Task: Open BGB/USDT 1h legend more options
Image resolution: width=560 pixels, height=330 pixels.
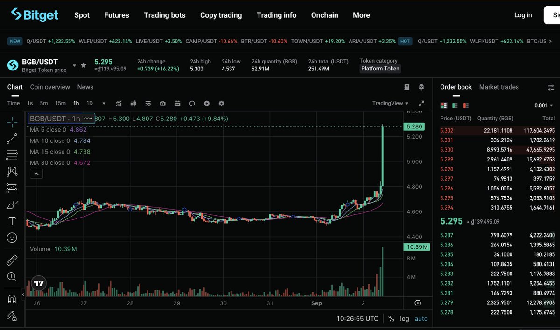Action: click(88, 119)
